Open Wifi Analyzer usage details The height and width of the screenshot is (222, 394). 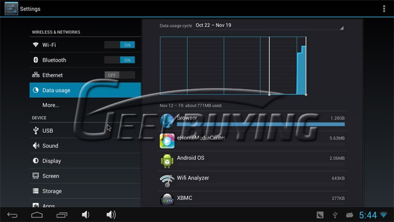(x=252, y=181)
